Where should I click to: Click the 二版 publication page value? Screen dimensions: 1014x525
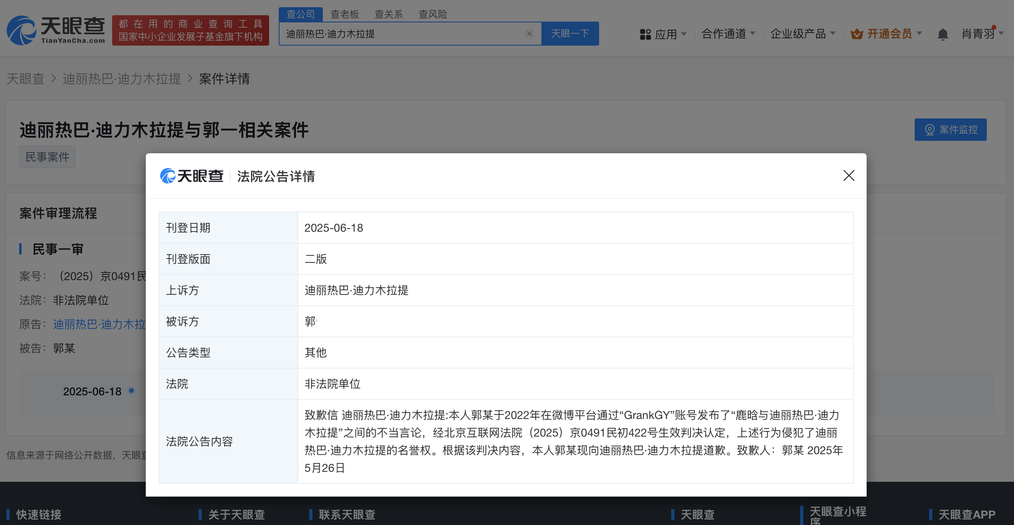point(316,259)
